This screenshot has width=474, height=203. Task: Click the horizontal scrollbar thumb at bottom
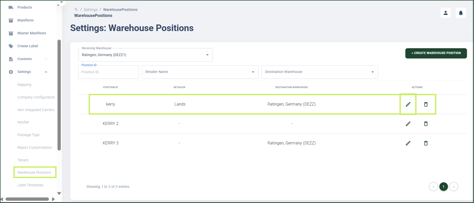(27, 199)
